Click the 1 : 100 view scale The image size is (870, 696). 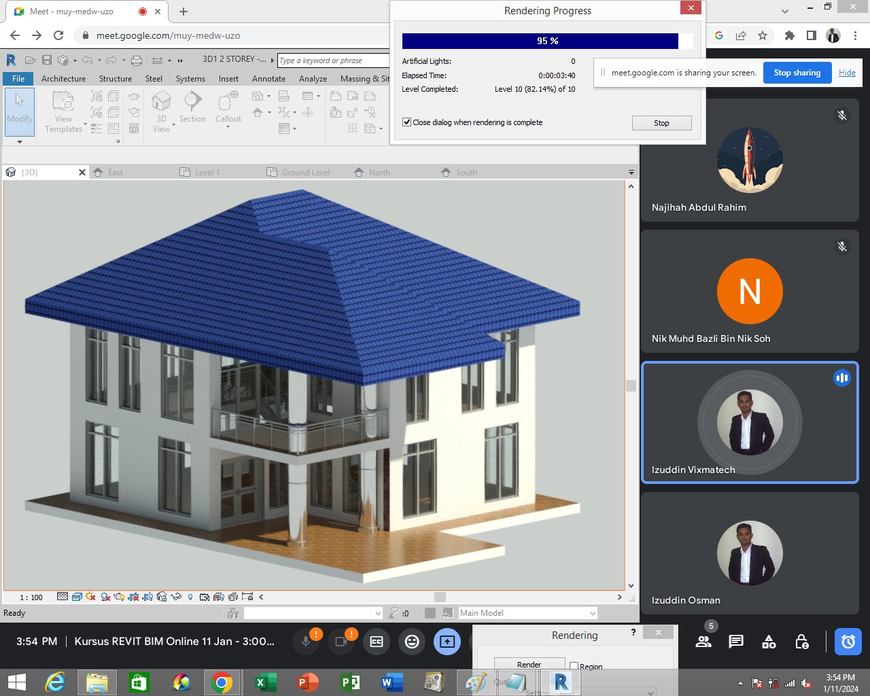point(31,597)
